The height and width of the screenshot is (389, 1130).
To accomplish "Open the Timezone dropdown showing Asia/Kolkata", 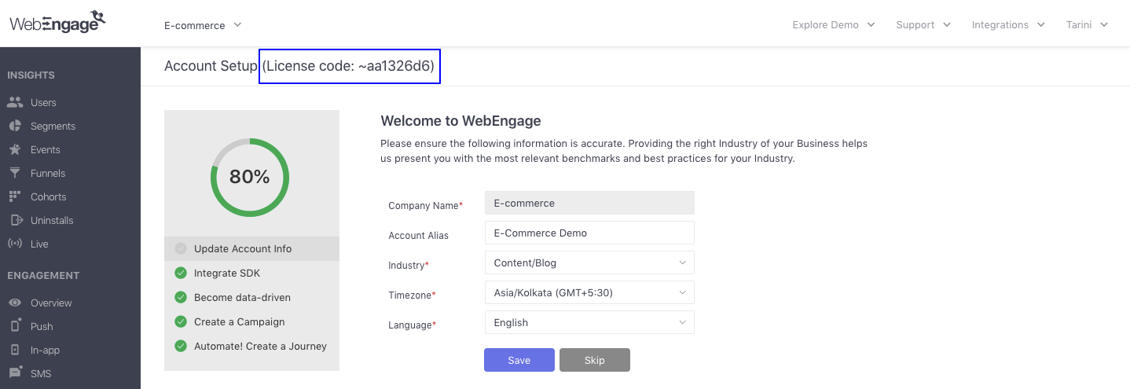I will tap(589, 292).
